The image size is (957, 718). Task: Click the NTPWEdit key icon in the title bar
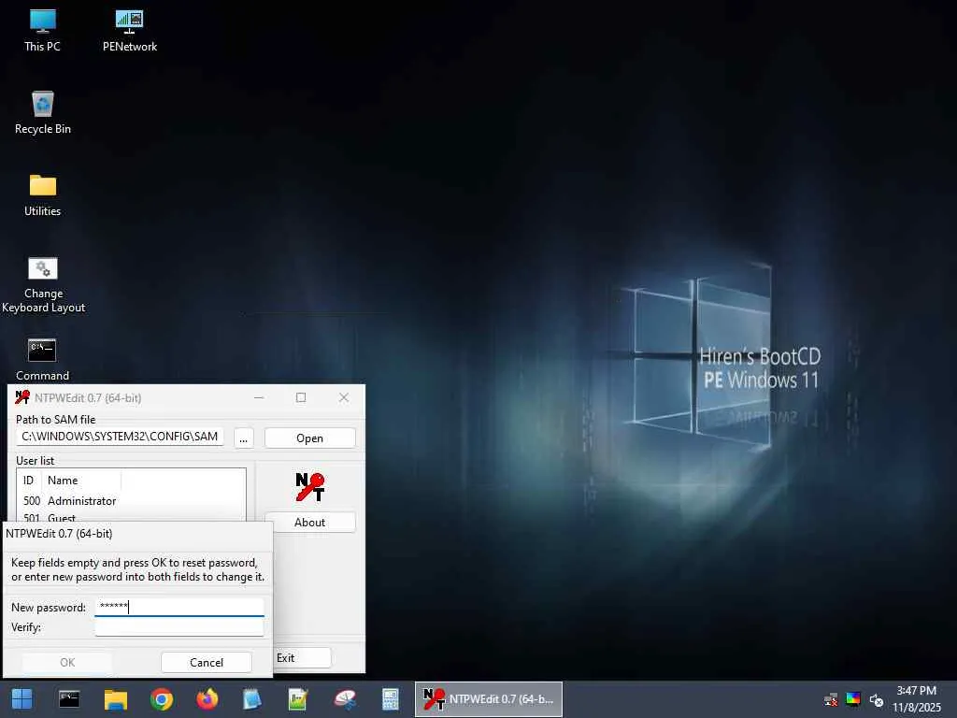point(22,397)
